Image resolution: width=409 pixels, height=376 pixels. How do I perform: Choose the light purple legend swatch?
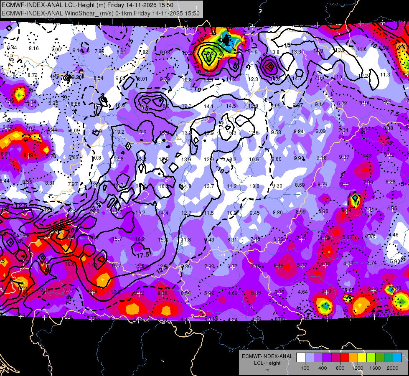[x=318, y=358]
